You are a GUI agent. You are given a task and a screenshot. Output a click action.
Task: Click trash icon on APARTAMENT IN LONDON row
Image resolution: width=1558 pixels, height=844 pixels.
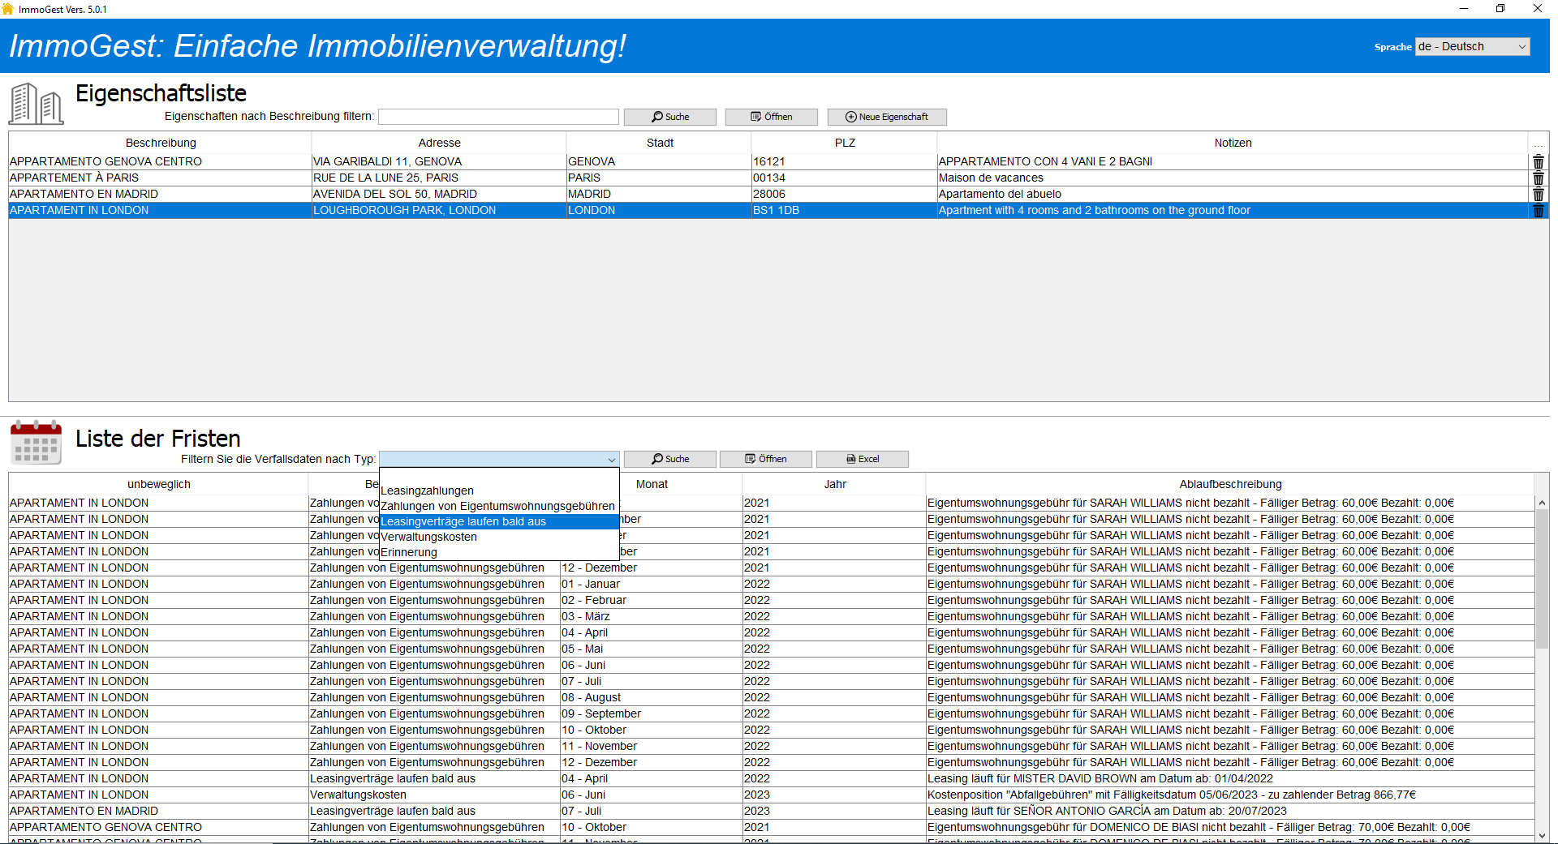[x=1538, y=210]
